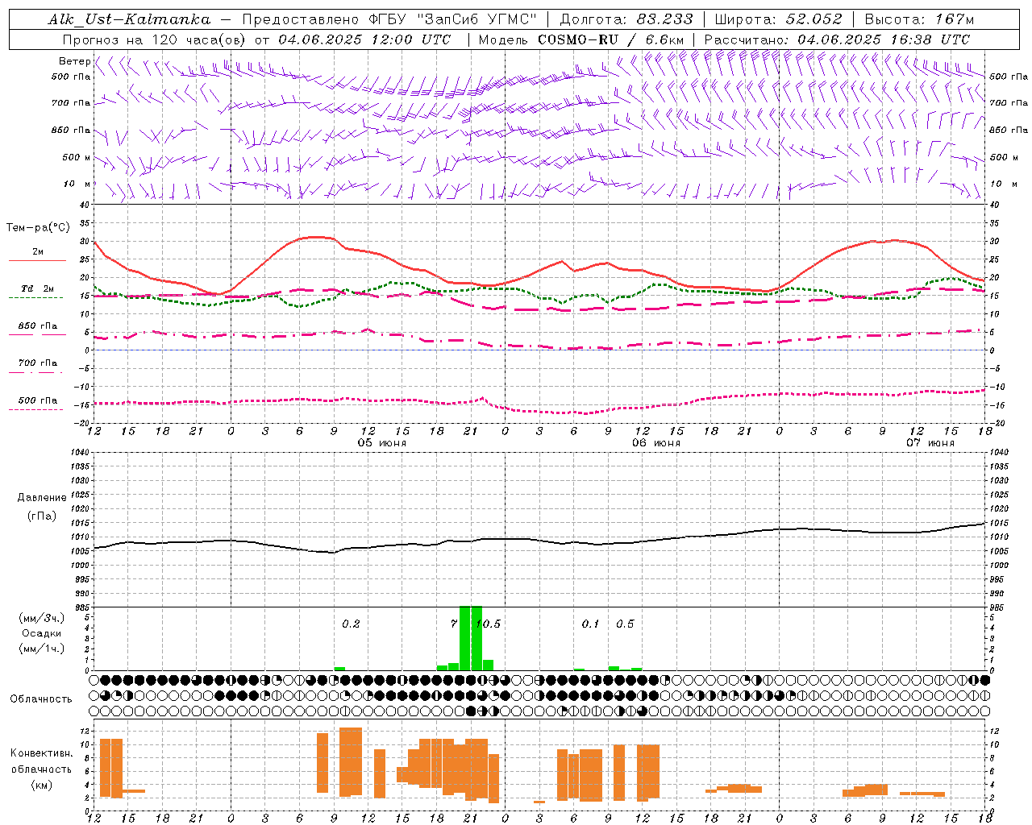Click the 06 июня date label
1032x825 pixels.
(656, 443)
